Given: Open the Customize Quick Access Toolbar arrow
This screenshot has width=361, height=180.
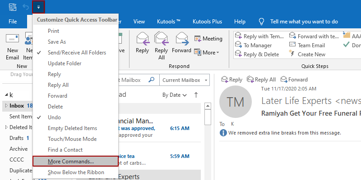Looking at the screenshot, I should pyautogui.click(x=38, y=7).
